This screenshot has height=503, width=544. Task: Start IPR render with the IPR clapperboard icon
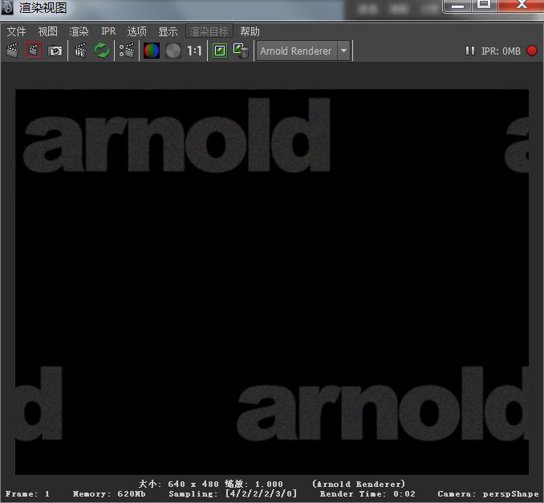(80, 51)
